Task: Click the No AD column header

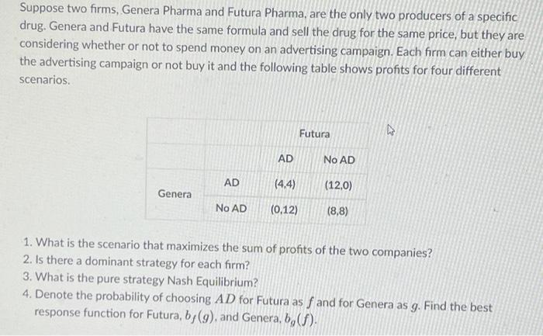Action: (339, 159)
